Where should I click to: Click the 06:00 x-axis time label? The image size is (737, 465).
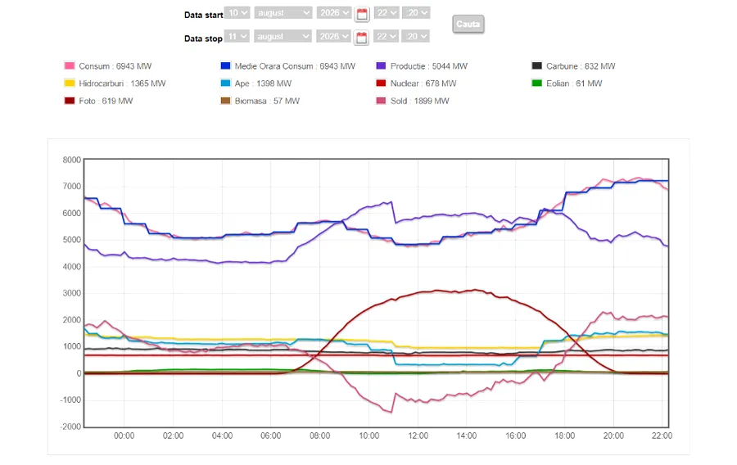point(271,436)
